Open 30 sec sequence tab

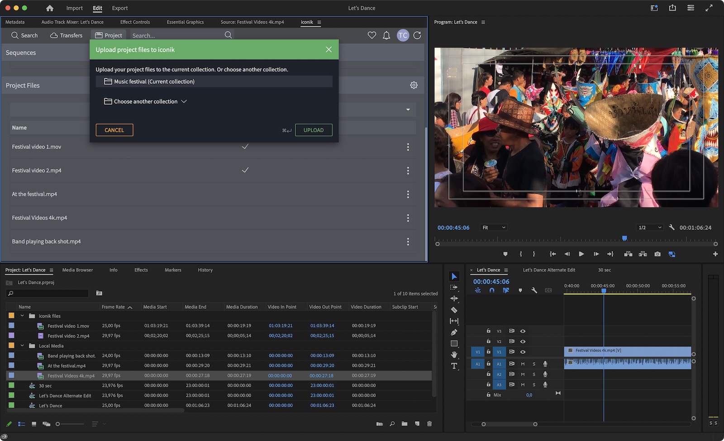tap(604, 270)
